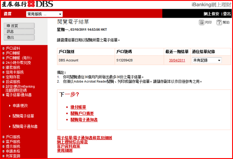The width and height of the screenshot is (233, 159).
Task: Click the 繳付賬單 link
Action: [78, 107]
